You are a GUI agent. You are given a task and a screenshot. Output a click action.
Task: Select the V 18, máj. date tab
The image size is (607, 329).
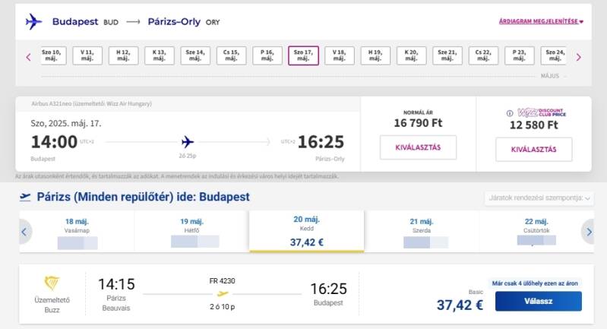(340, 56)
